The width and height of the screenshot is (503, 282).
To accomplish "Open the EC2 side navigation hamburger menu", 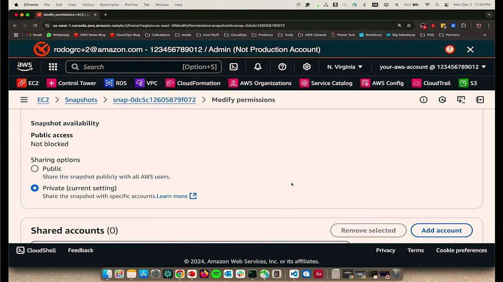I will tap(24, 100).
